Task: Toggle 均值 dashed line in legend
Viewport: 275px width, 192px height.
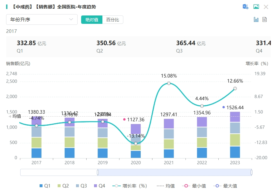Action: 166,186
